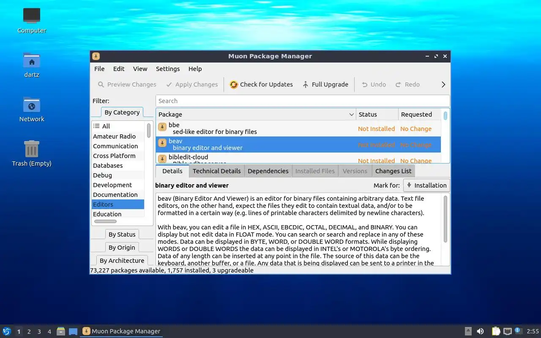Image resolution: width=541 pixels, height=338 pixels.
Task: Click Check for Updates button
Action: point(261,84)
